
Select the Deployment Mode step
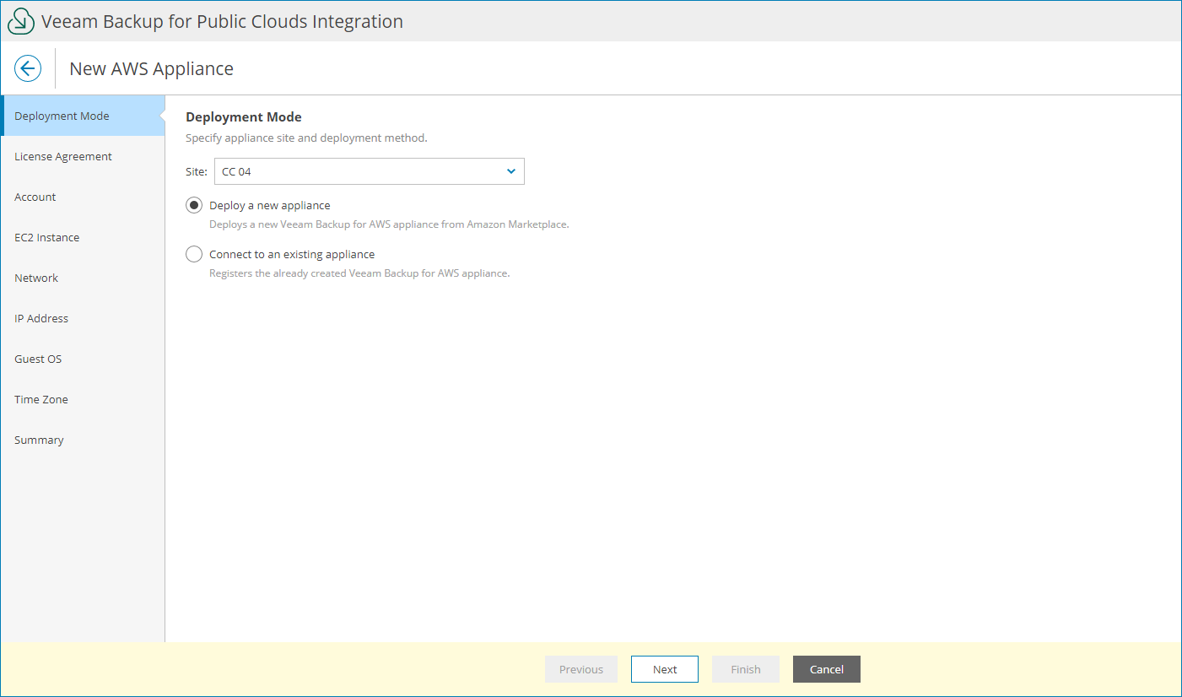[62, 116]
